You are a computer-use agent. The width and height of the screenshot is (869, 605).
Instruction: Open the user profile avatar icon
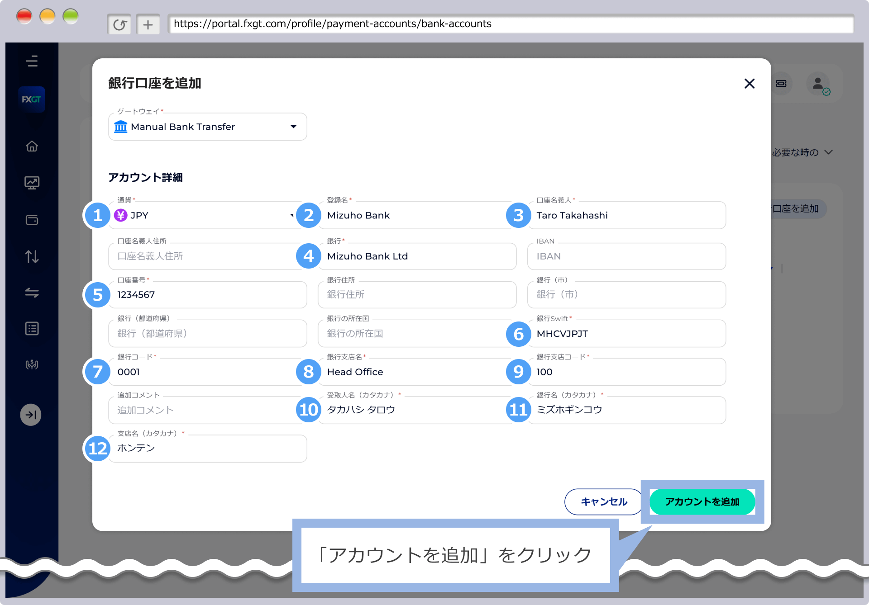818,84
